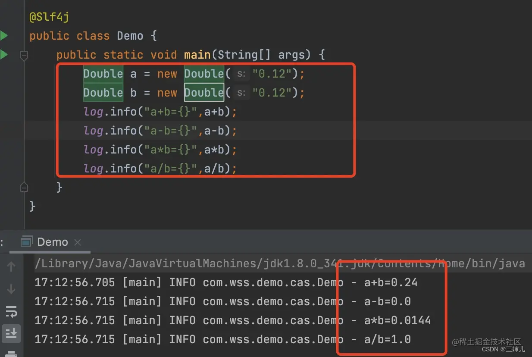
Task: Click the up arrow in run toolbar
Action: coord(11,267)
